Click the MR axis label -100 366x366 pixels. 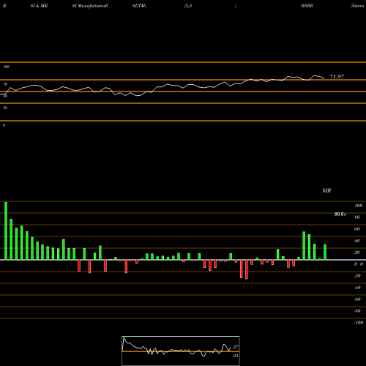pyautogui.click(x=359, y=323)
